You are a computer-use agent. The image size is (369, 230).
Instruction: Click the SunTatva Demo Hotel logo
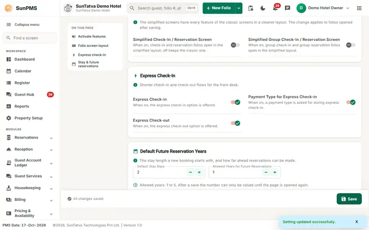(68, 8)
